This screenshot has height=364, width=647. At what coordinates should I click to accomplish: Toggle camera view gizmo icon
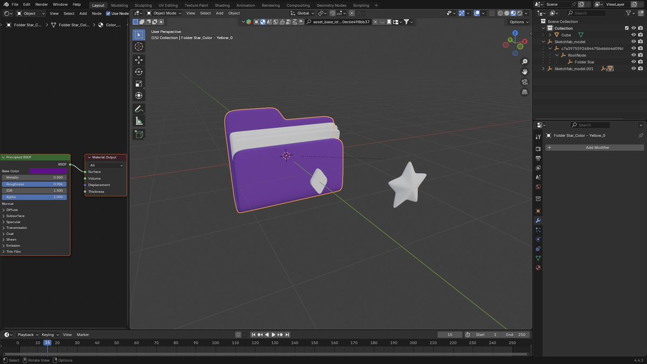[525, 82]
